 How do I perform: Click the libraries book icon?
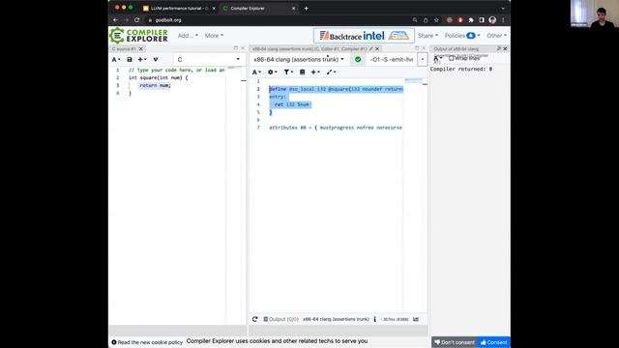click(303, 72)
